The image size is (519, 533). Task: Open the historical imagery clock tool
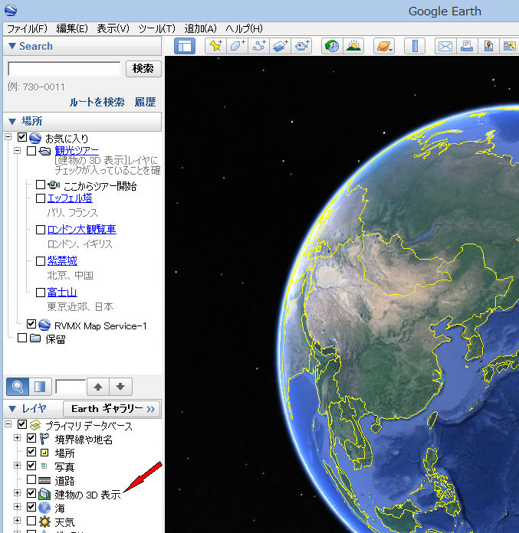pyautogui.click(x=332, y=46)
